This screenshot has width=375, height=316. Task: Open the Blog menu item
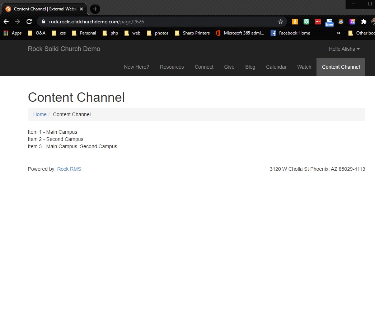pos(250,67)
